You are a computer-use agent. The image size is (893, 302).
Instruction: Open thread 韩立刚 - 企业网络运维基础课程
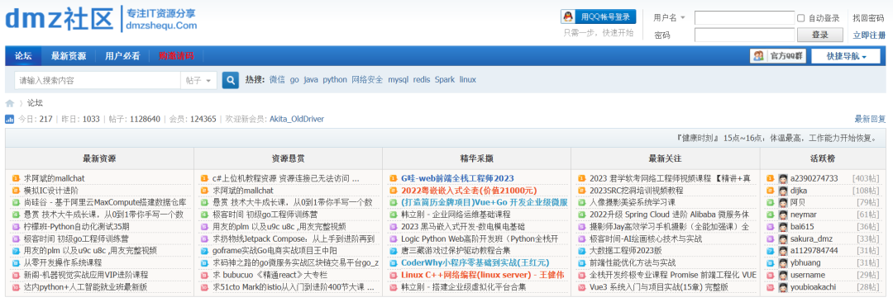456,215
